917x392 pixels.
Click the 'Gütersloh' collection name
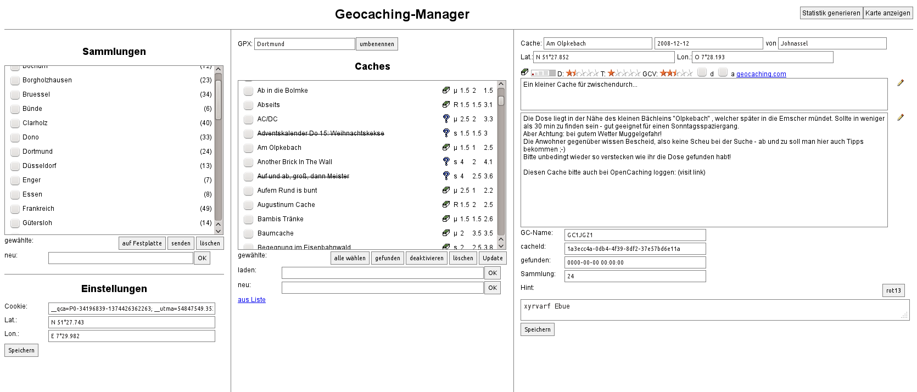tap(37, 223)
